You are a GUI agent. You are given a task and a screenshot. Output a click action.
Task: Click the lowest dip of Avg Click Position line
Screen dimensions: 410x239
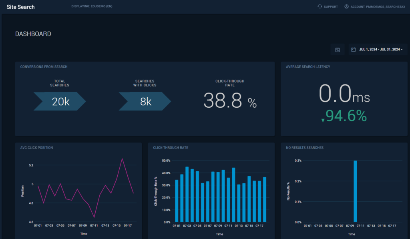tap(94, 217)
